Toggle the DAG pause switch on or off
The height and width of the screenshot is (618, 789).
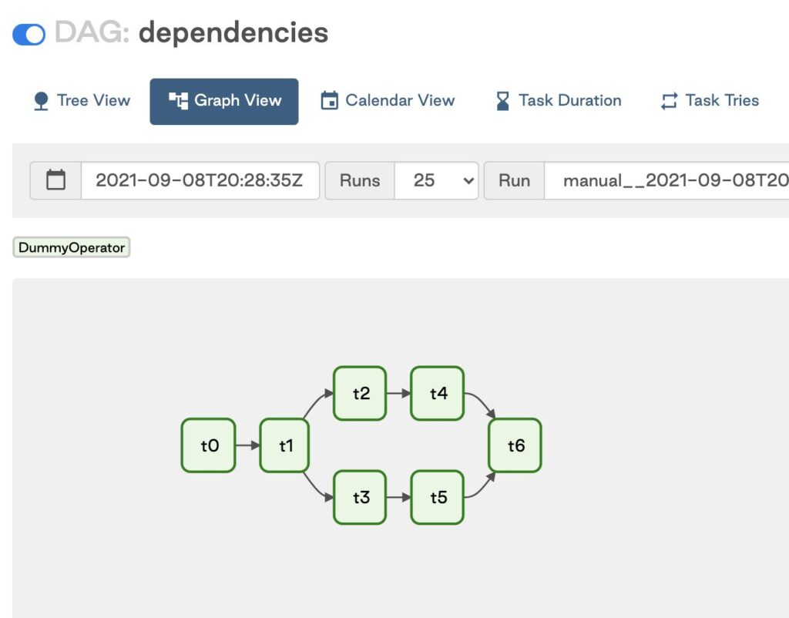pos(27,34)
